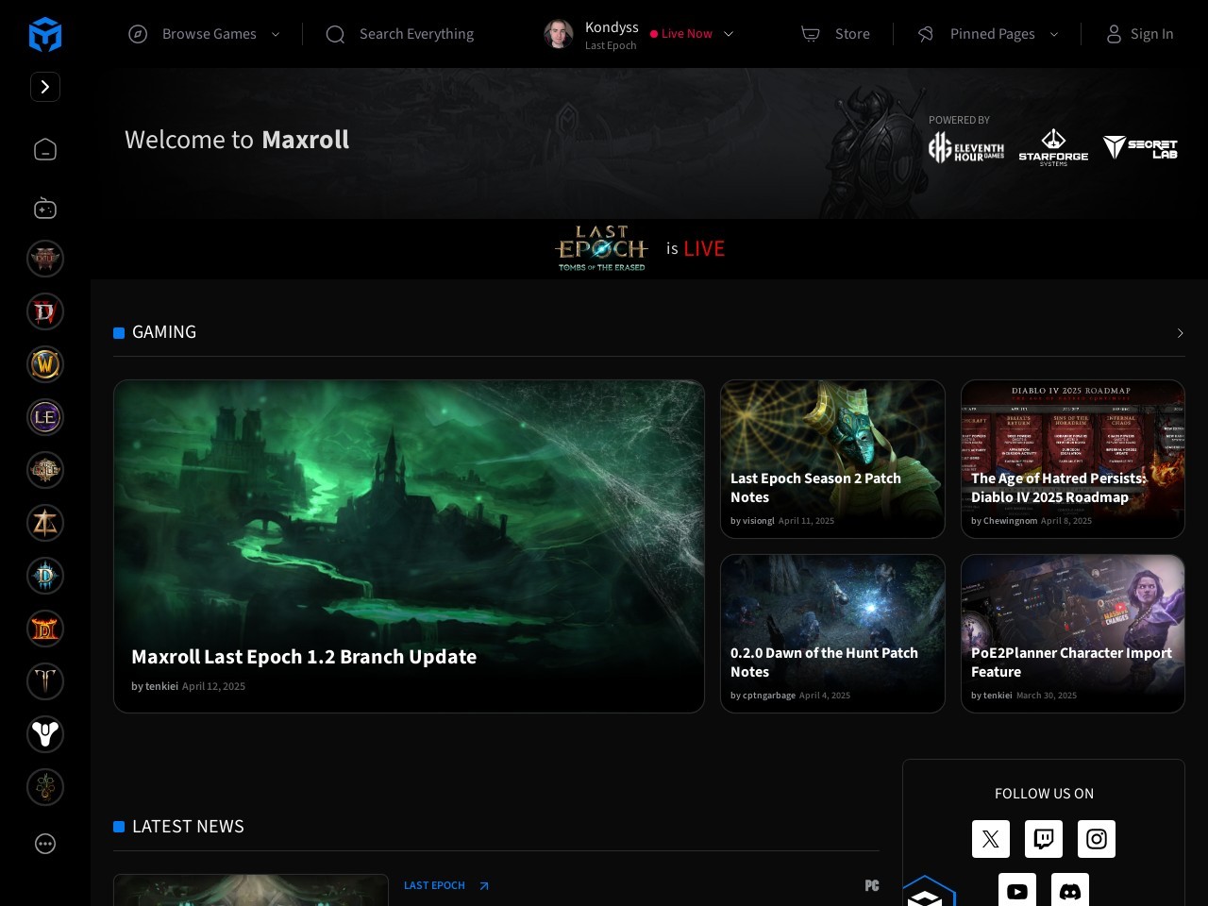Open Eleventh Hour Games sponsor logo

pyautogui.click(x=966, y=147)
